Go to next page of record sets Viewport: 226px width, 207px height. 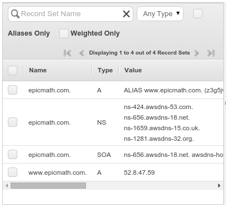click(196, 53)
